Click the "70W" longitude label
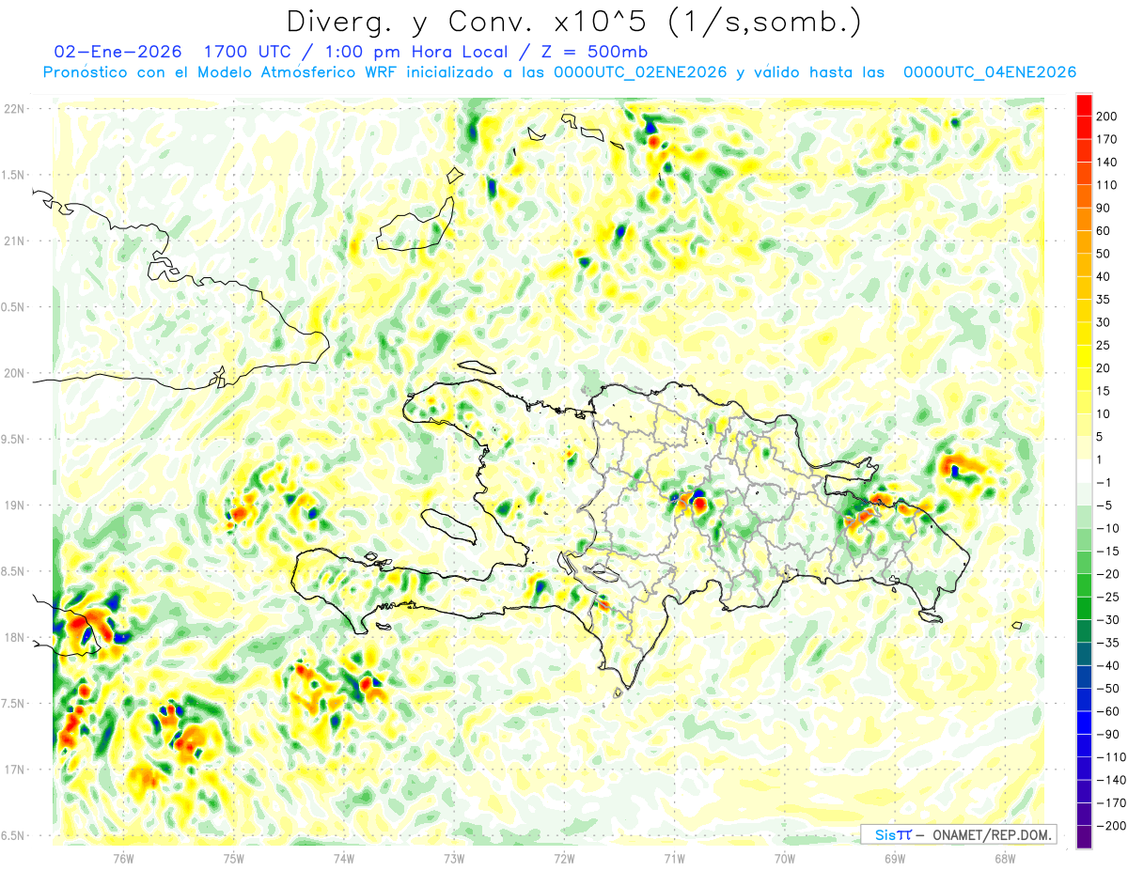 pos(785,858)
